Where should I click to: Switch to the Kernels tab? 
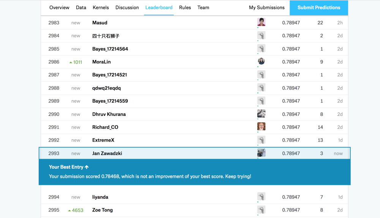[x=101, y=8]
